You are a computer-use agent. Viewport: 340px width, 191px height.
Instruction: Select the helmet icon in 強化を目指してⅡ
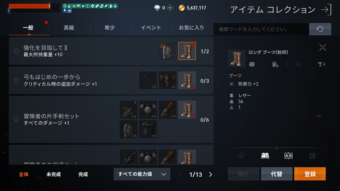[167, 51]
